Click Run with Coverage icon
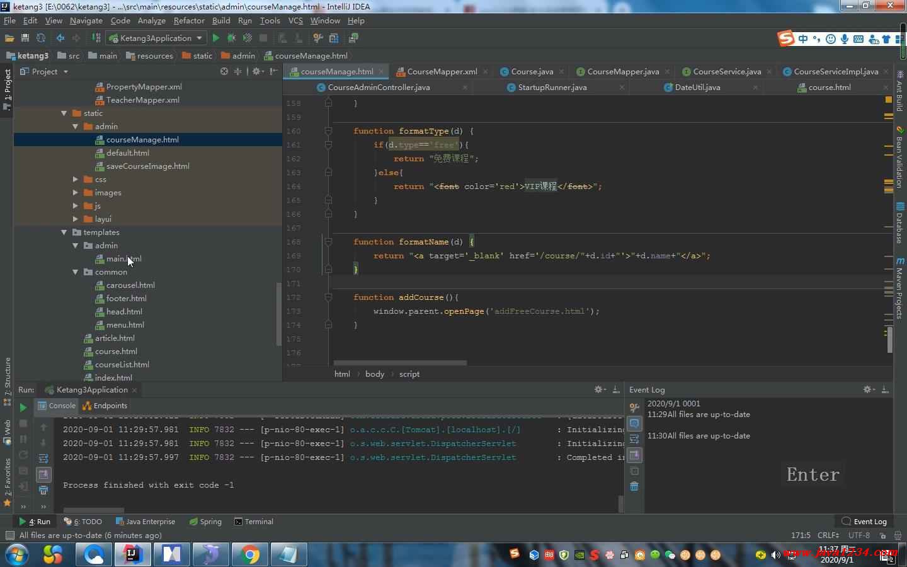Screen dimensions: 907x567 (x=248, y=38)
